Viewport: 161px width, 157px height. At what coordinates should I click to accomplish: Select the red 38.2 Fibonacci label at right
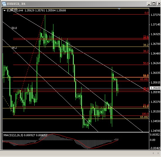pos(146,51)
